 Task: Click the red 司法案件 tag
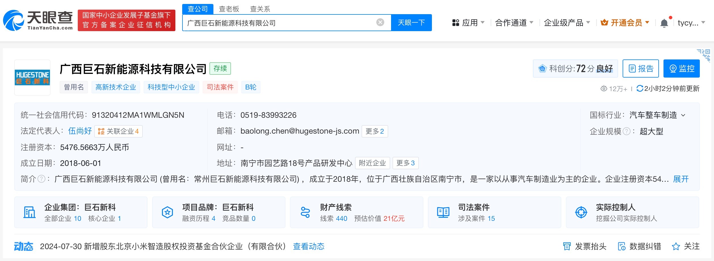(x=220, y=87)
